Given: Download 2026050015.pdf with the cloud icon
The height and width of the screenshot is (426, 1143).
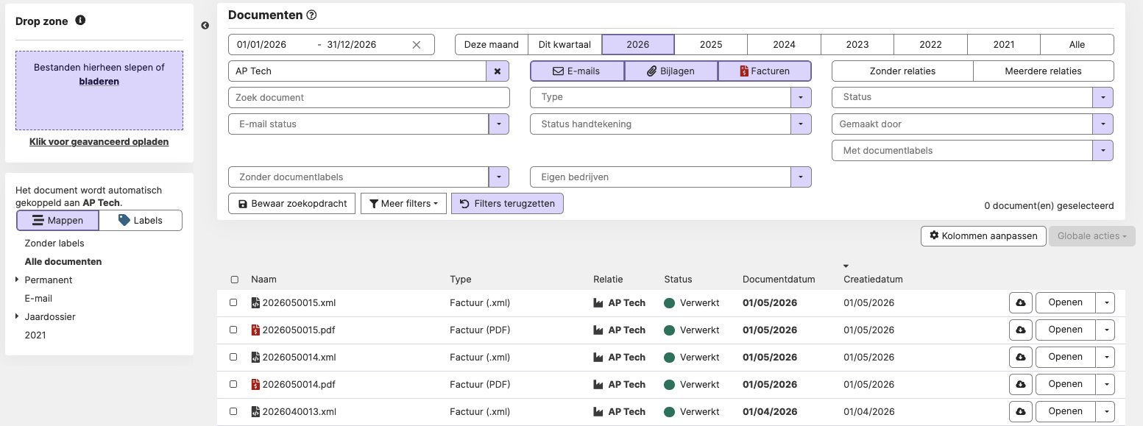Looking at the screenshot, I should click(1020, 330).
